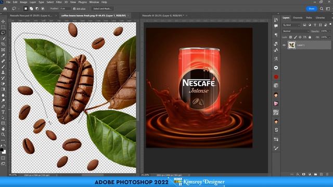Open the workspace switcher icon top right
The width and height of the screenshot is (333, 187).
tap(328, 9)
